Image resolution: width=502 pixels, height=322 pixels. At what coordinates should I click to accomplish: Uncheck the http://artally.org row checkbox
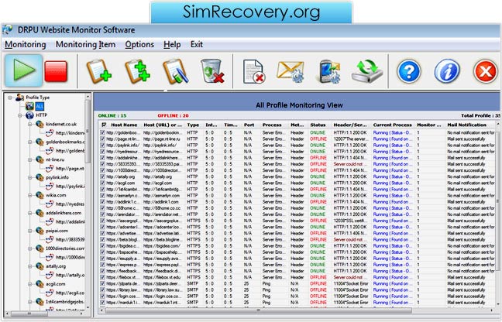click(x=102, y=176)
